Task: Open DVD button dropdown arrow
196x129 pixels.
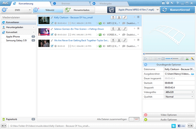Action: point(30,10)
